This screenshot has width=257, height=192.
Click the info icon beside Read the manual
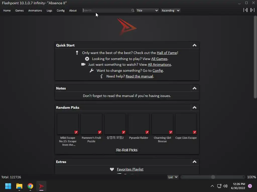101,76
